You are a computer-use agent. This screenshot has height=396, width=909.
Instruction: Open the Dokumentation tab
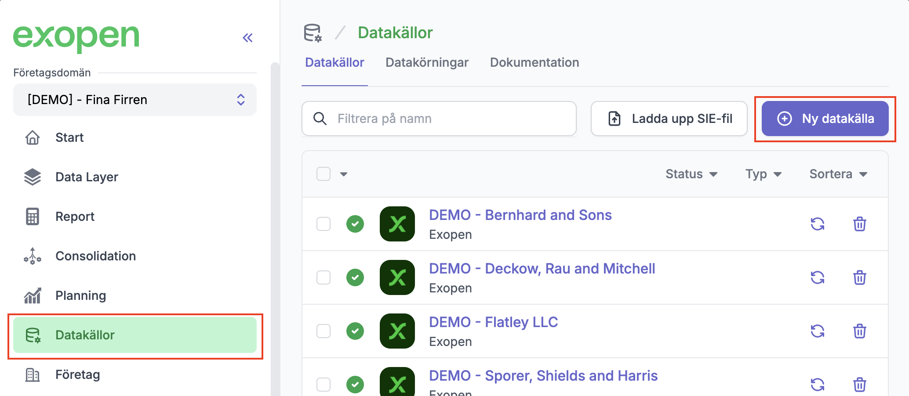click(534, 62)
